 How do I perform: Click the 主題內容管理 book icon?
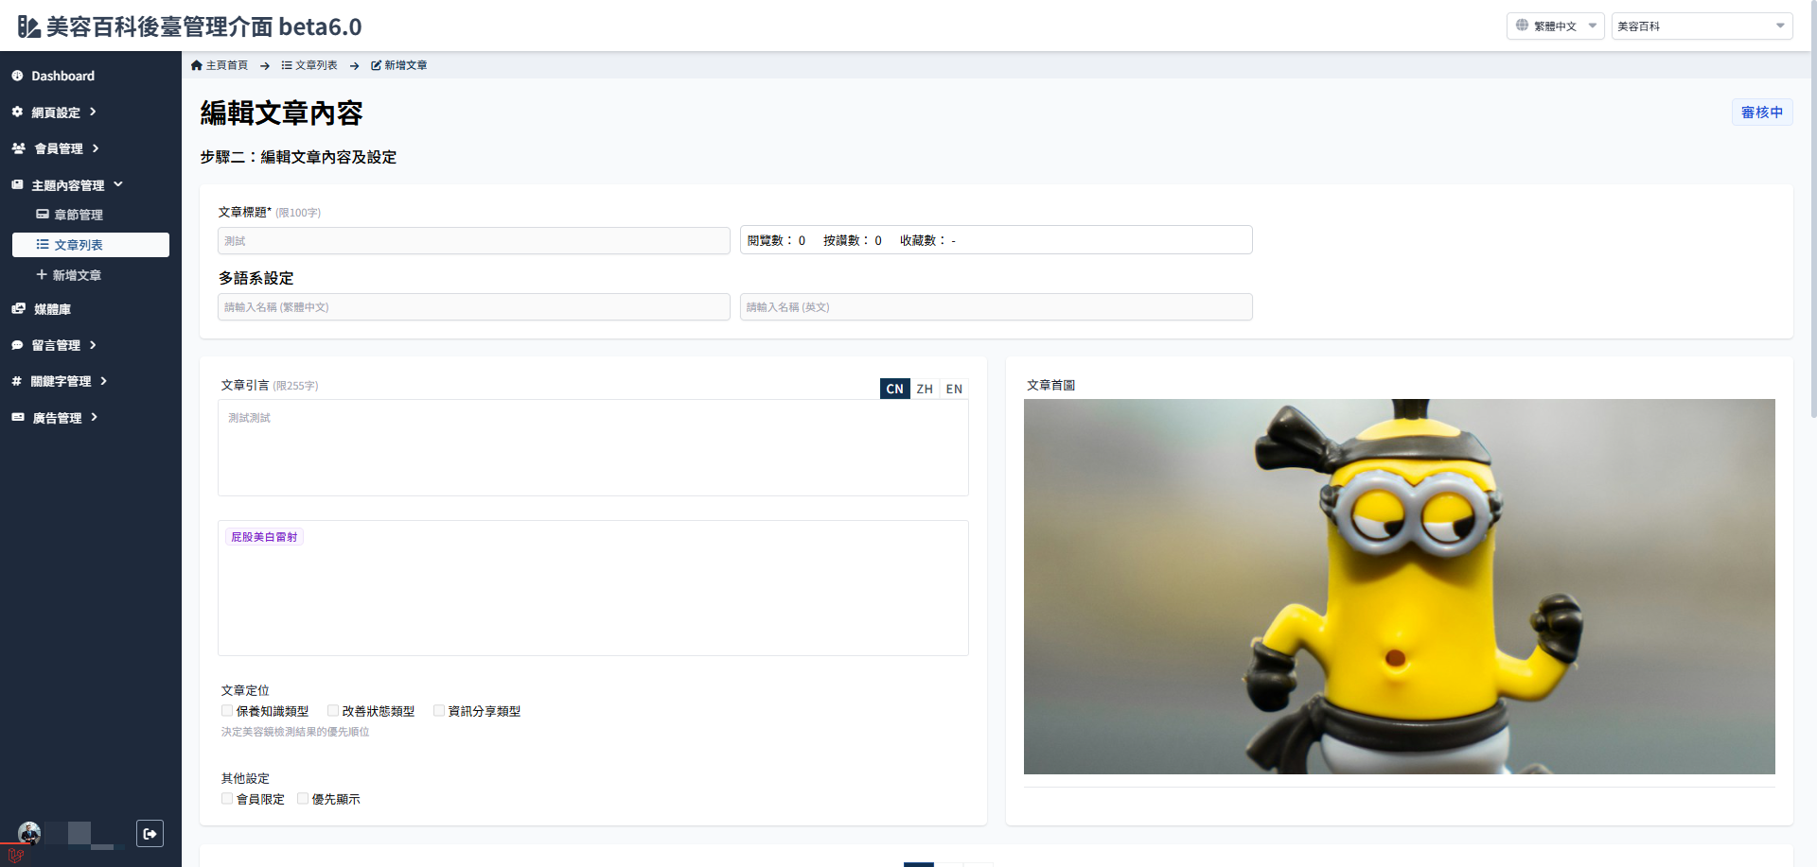[17, 184]
